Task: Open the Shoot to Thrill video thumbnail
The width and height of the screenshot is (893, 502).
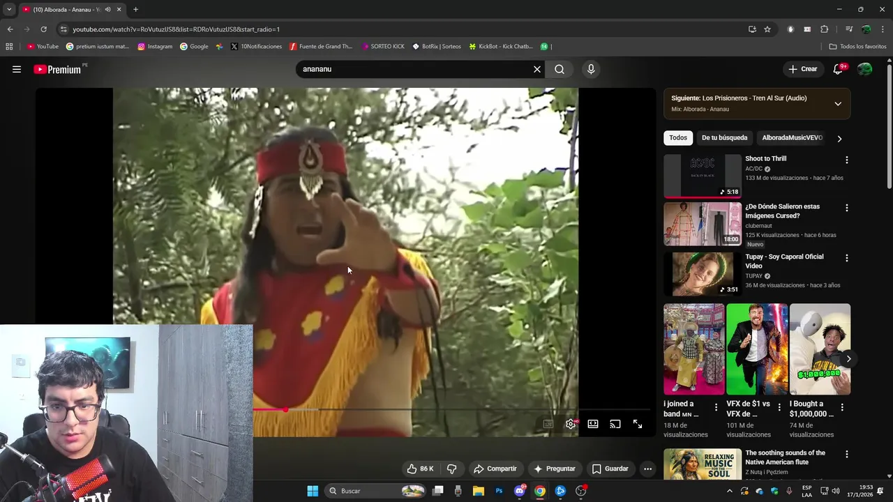Action: 703,176
